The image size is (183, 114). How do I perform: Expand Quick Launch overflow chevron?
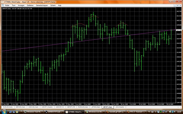pos(21,111)
